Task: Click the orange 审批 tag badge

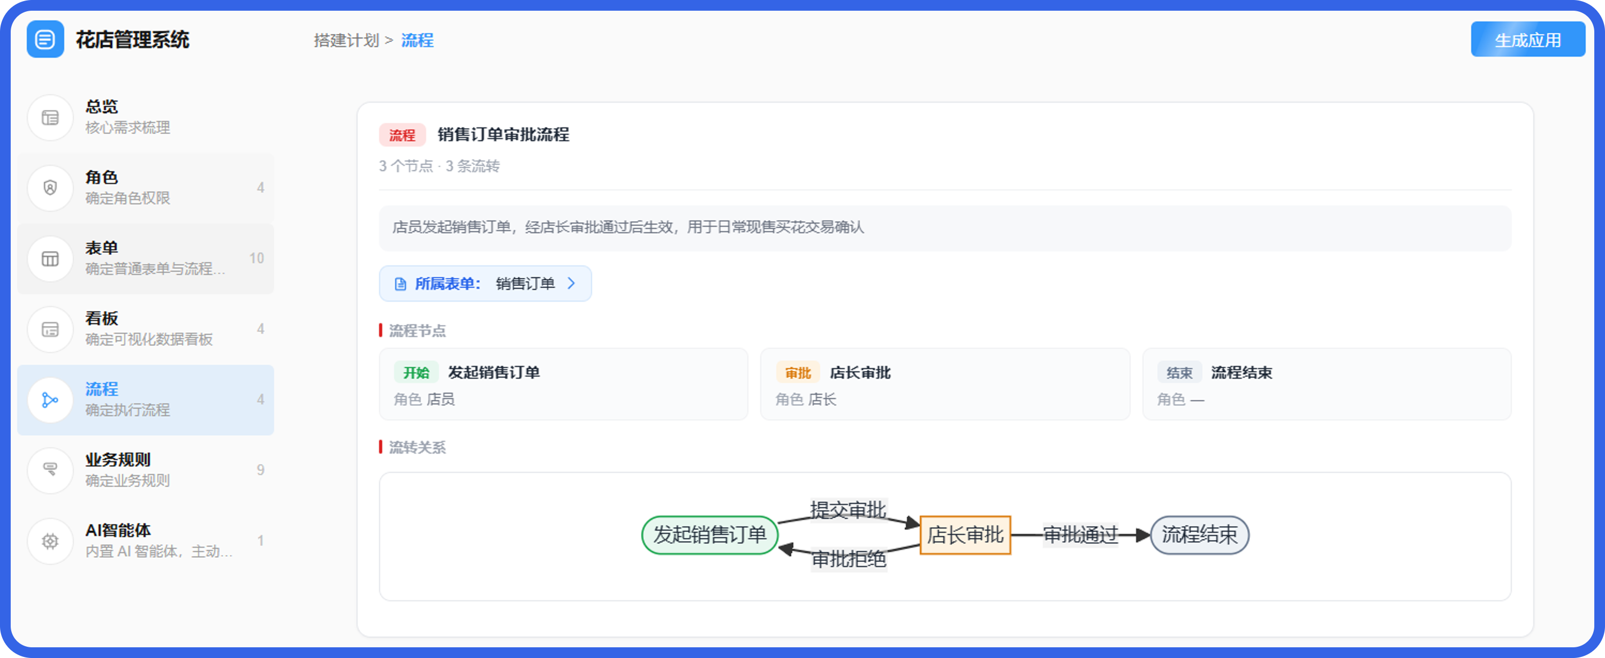Action: [x=798, y=372]
